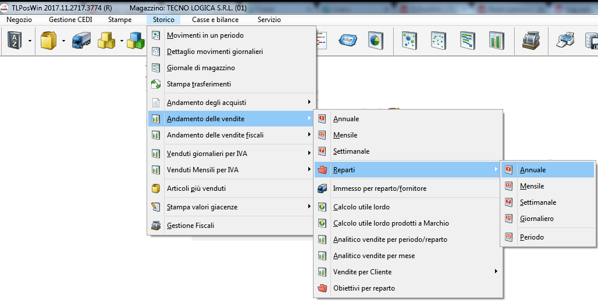Image resolution: width=598 pixels, height=301 pixels.
Task: Click the printer icon in toolbar
Action: 566,41
